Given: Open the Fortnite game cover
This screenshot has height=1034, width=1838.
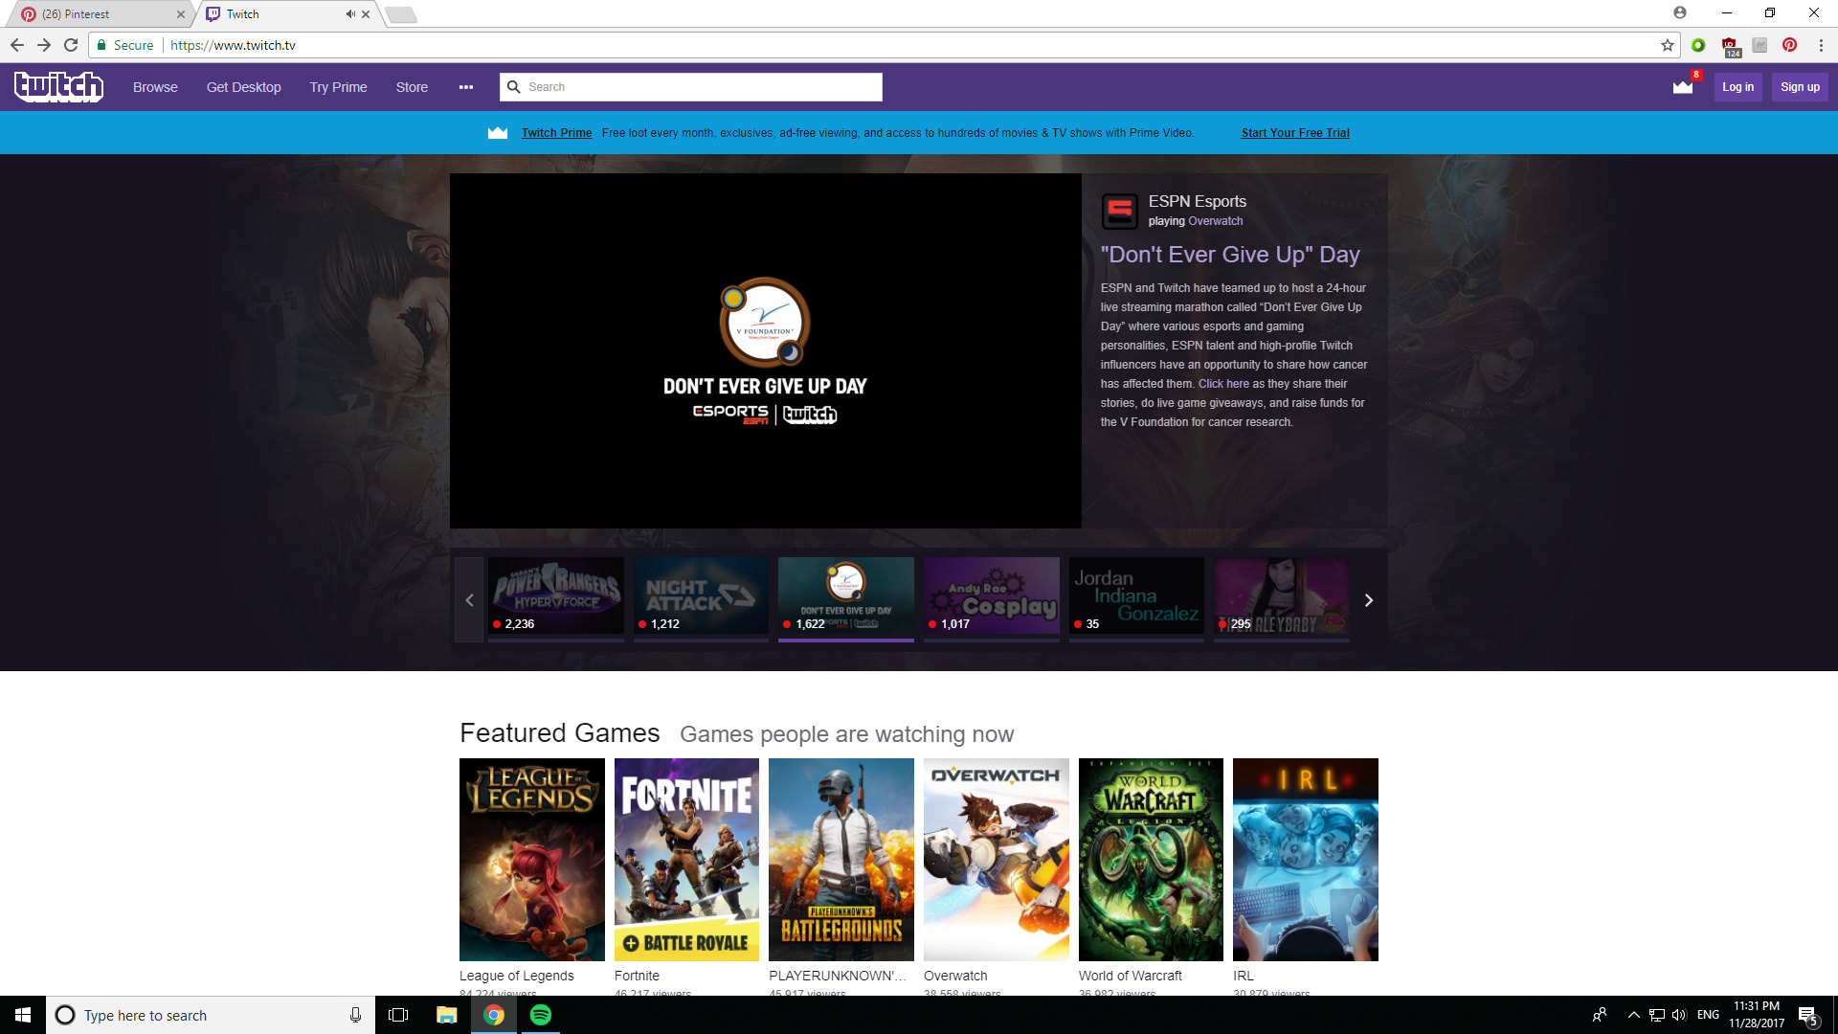Looking at the screenshot, I should click(686, 859).
